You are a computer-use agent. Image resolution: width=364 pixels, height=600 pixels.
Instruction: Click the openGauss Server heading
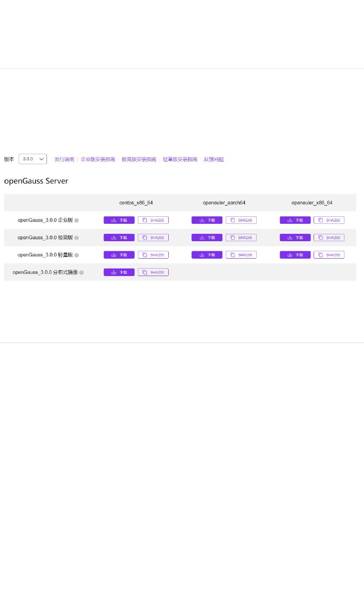tap(36, 181)
